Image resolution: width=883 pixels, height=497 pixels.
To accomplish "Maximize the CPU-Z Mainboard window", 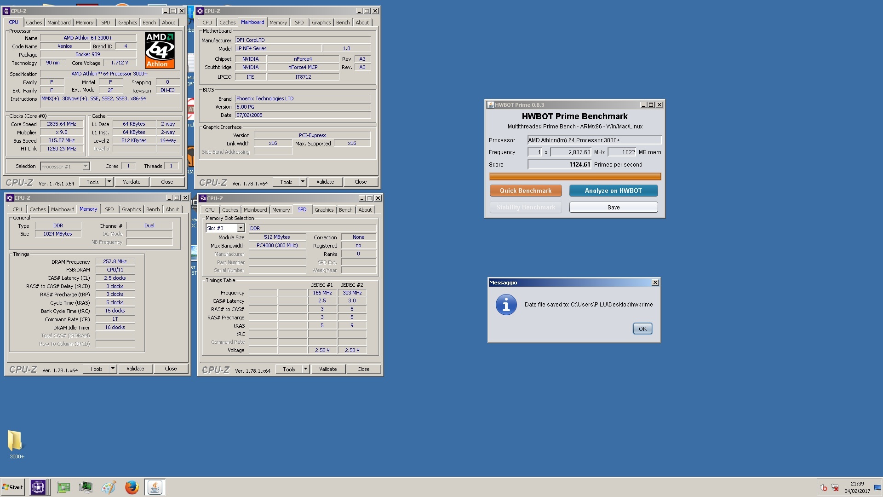I will pos(367,11).
